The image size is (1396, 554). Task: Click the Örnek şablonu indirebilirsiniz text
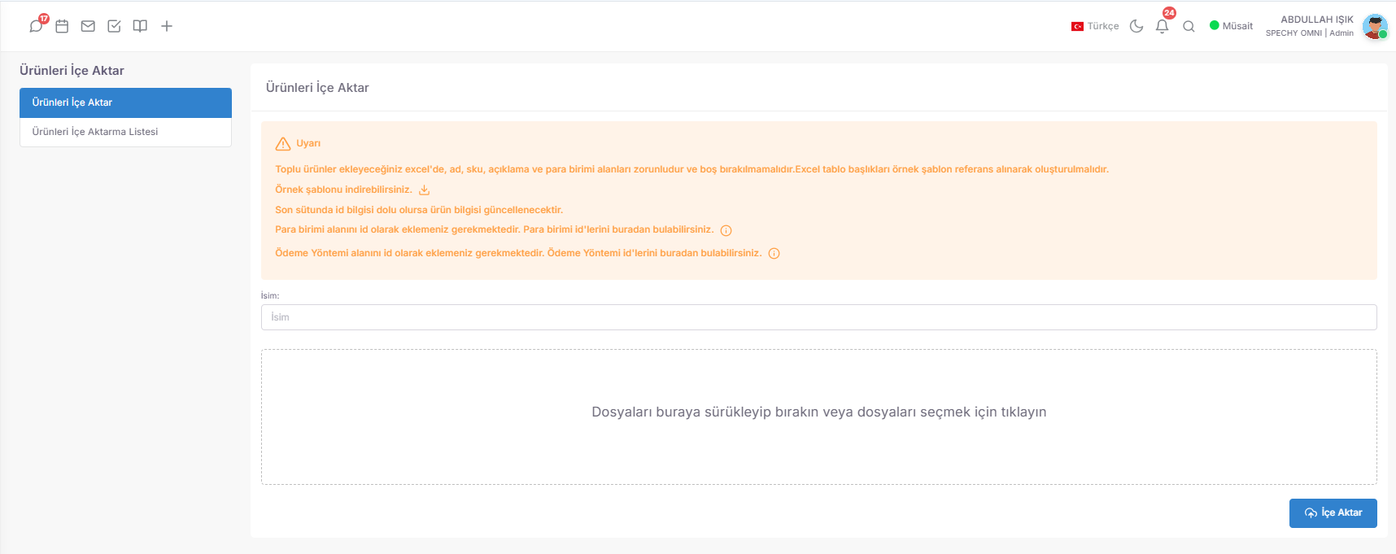pyautogui.click(x=343, y=190)
